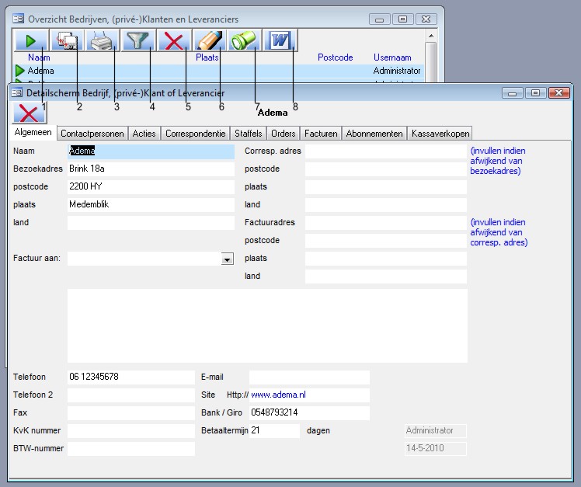Switch to the Correspondentie tab

click(x=195, y=134)
